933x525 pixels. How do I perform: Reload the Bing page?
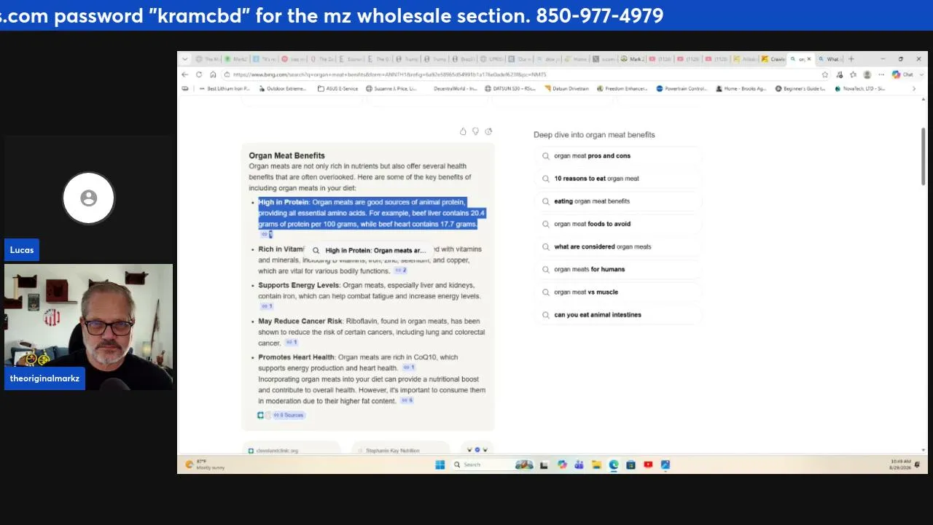point(199,74)
